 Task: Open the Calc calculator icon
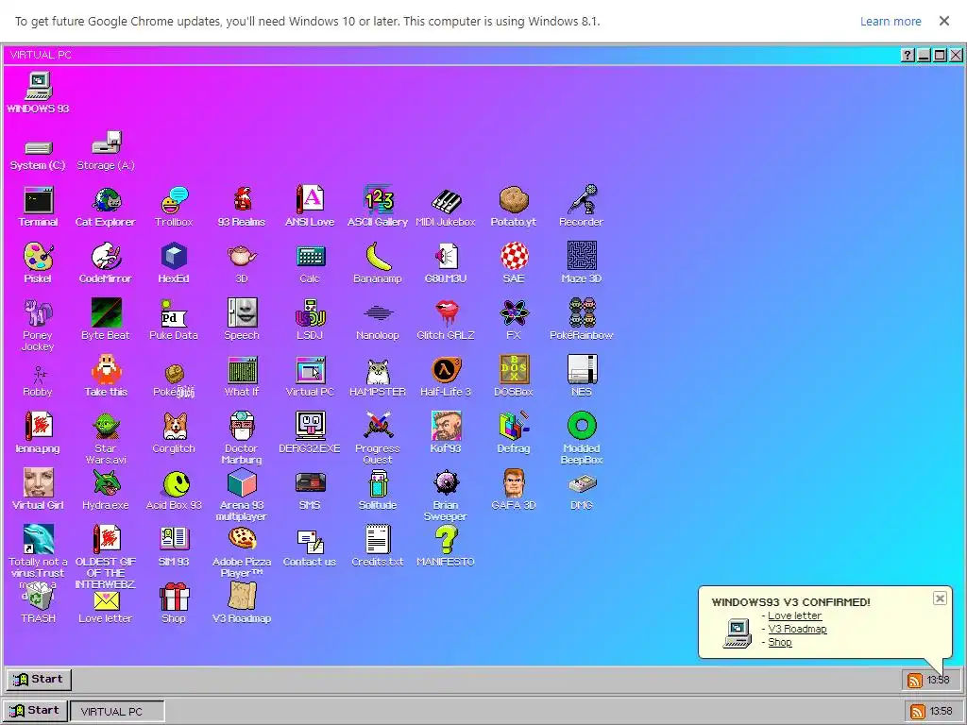point(310,263)
